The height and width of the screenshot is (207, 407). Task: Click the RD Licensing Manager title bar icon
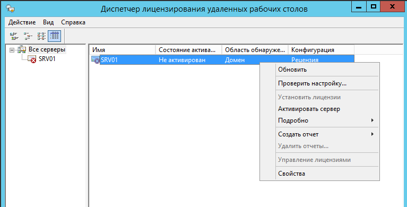[10, 9]
